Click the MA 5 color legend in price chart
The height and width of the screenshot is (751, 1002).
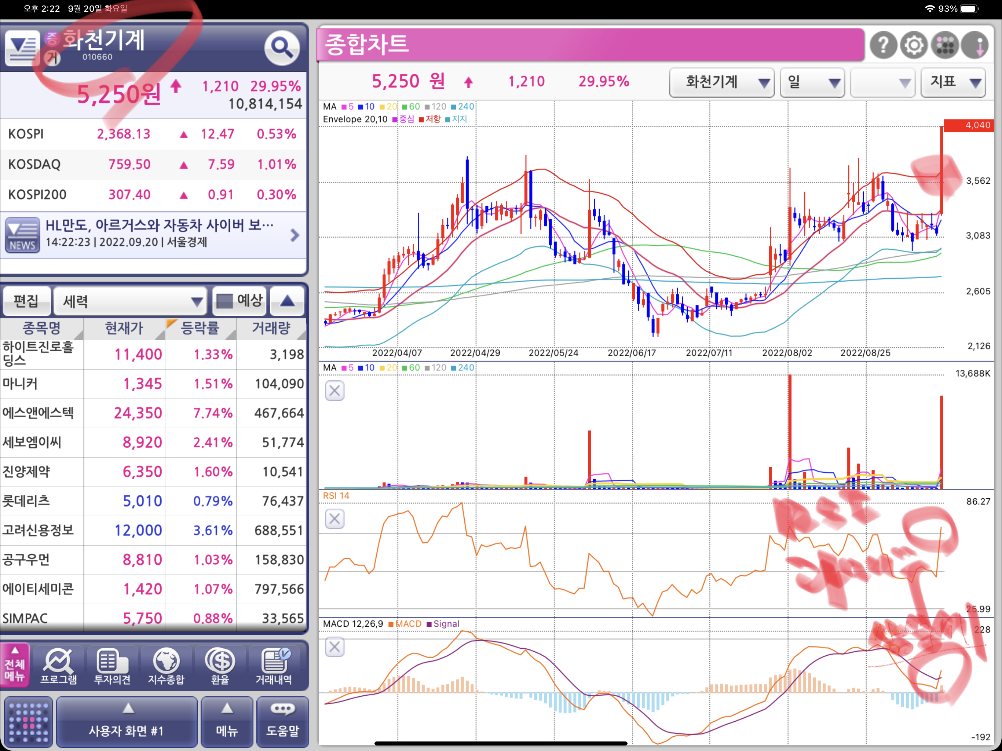(x=347, y=106)
